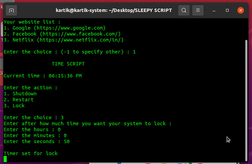252x164 pixels.
Task: Minimize the terminal window
Action: pos(214,11)
